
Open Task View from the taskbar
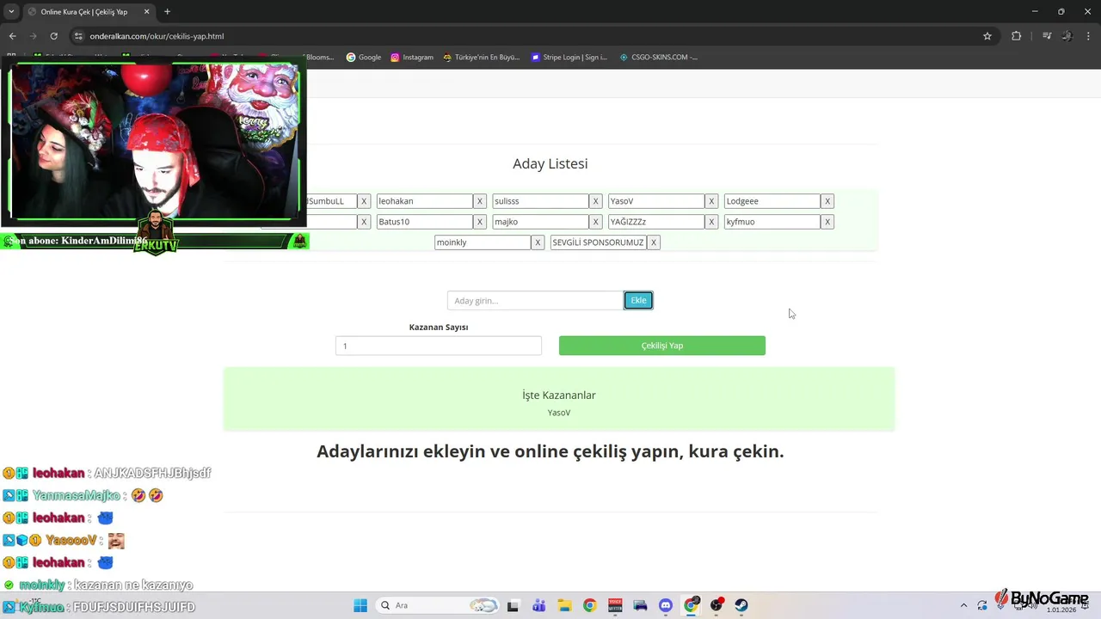click(x=514, y=605)
